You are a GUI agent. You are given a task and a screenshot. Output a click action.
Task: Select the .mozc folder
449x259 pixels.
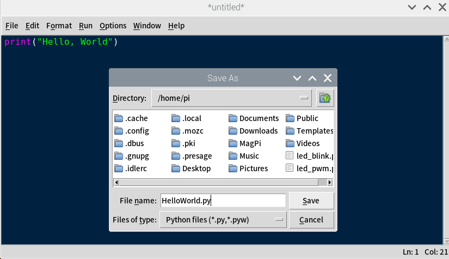188,131
